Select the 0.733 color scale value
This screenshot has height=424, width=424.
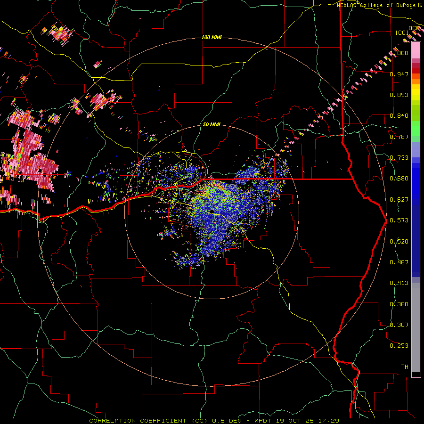399,158
